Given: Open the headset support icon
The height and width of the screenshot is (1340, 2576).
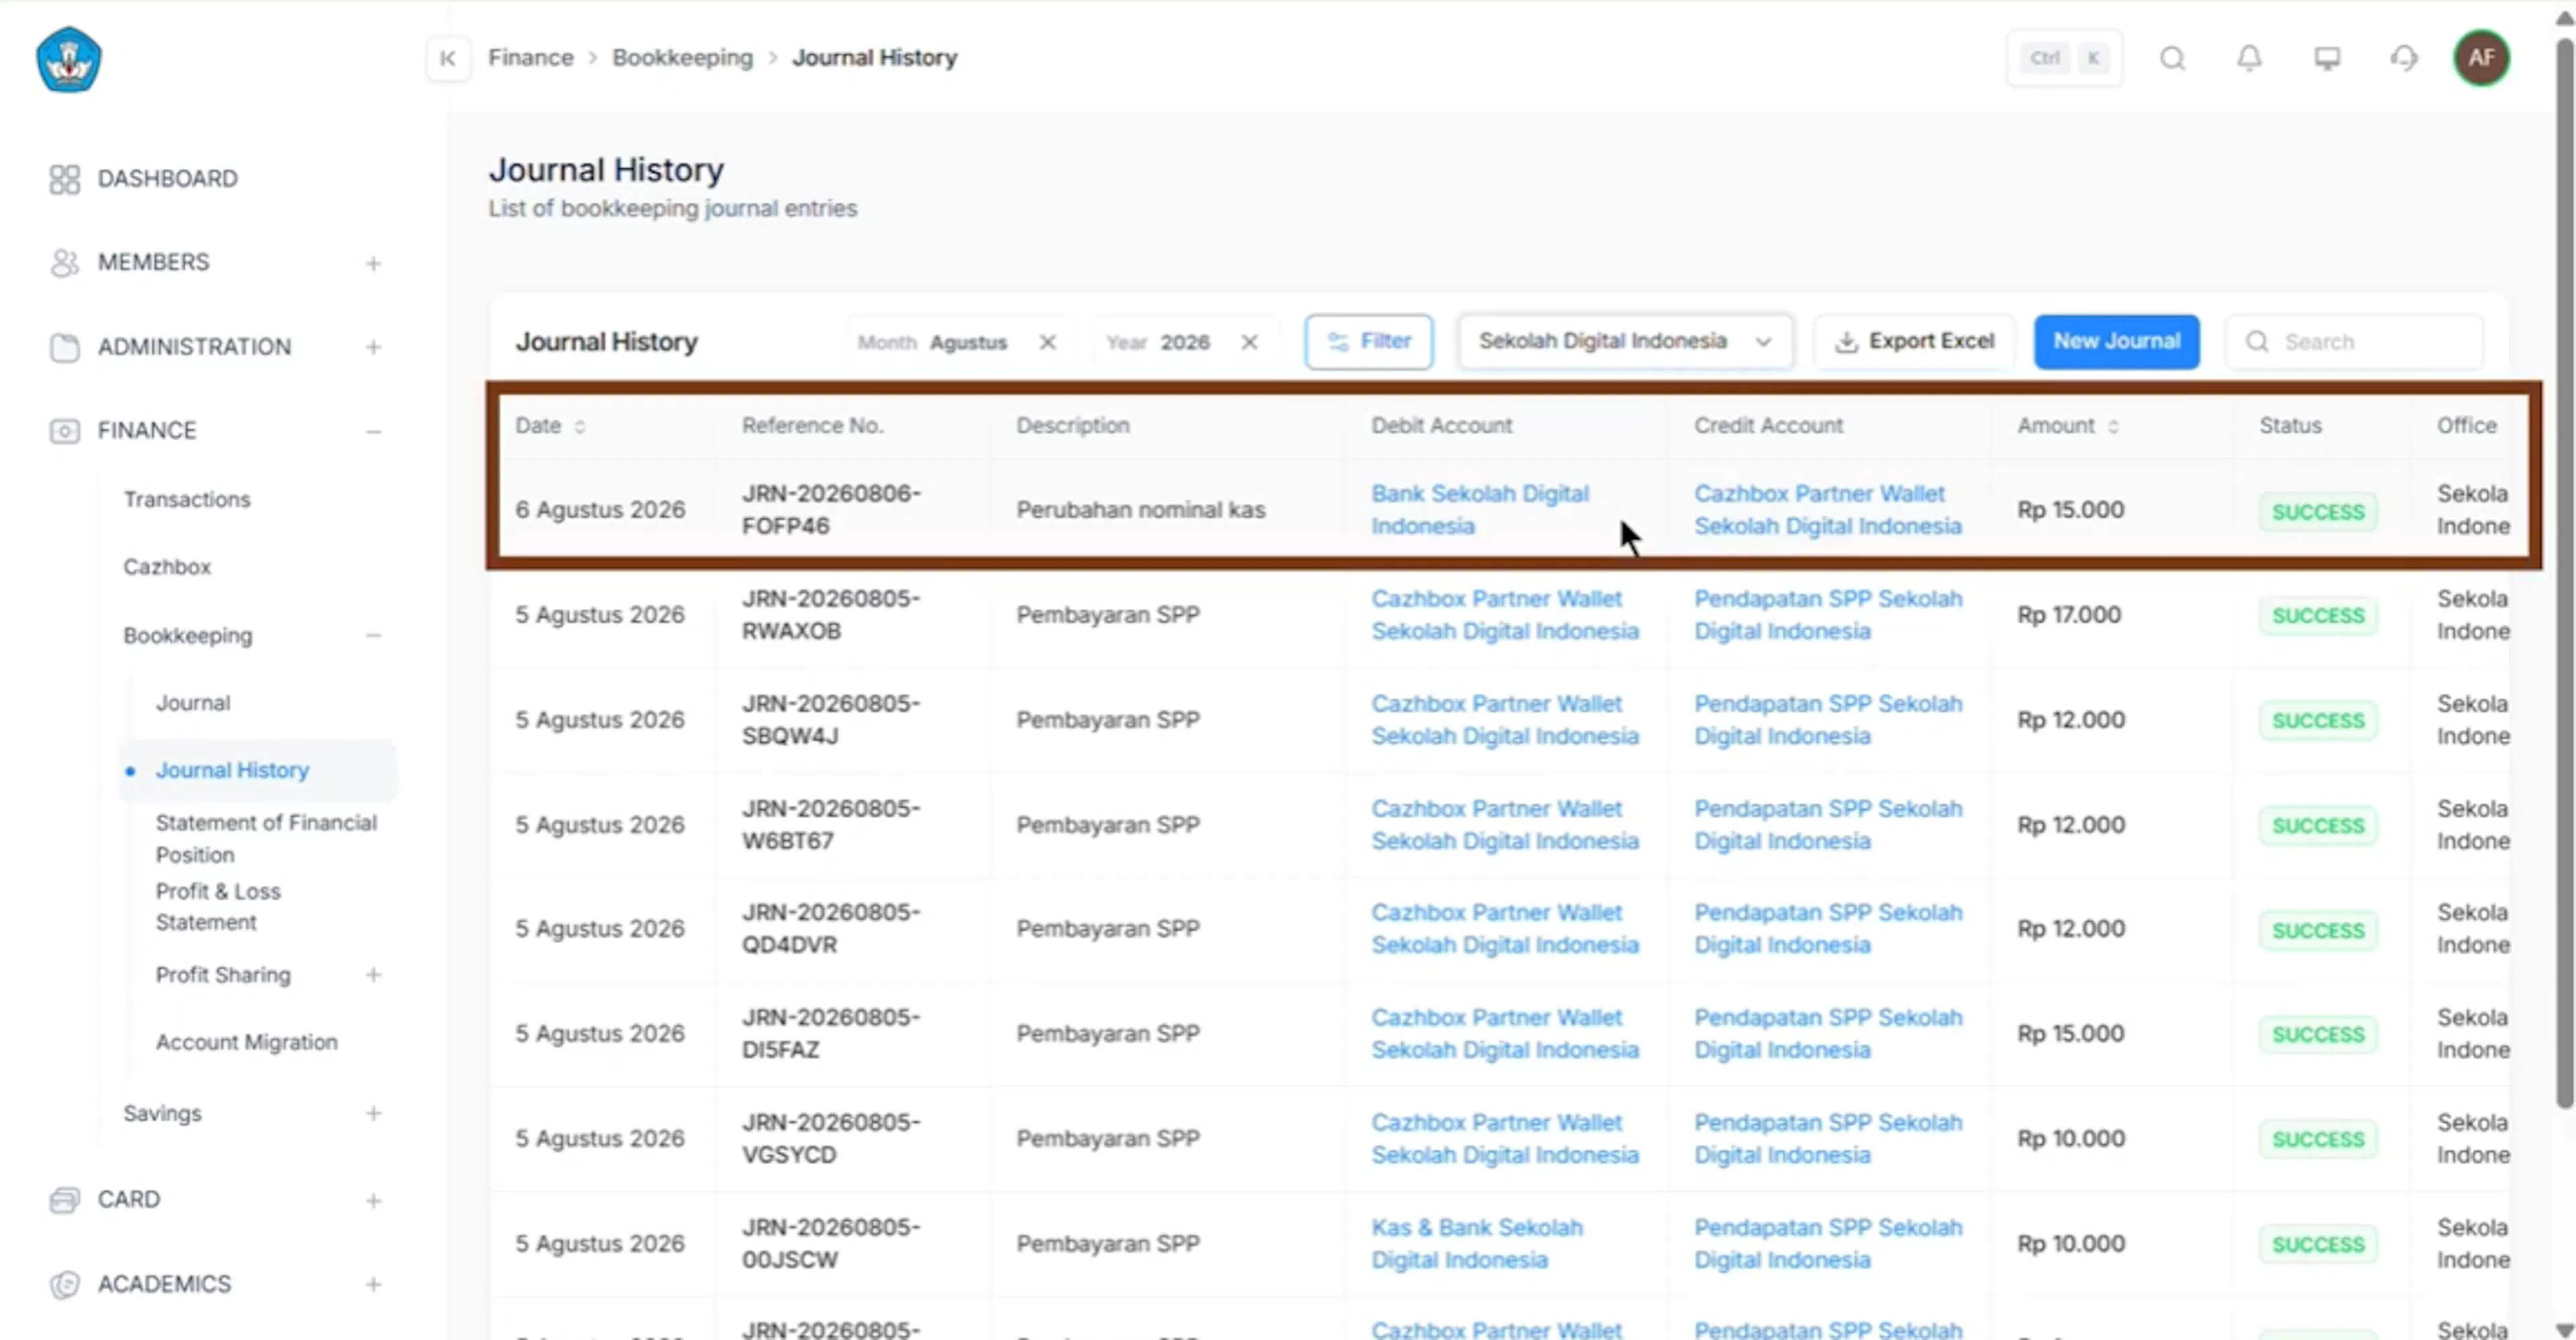Looking at the screenshot, I should [2404, 58].
